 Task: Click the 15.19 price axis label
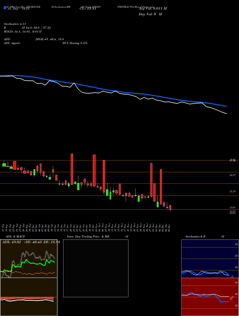tap(233, 192)
